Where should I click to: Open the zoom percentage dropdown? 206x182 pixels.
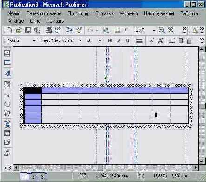pyautogui.click(x=154, y=30)
